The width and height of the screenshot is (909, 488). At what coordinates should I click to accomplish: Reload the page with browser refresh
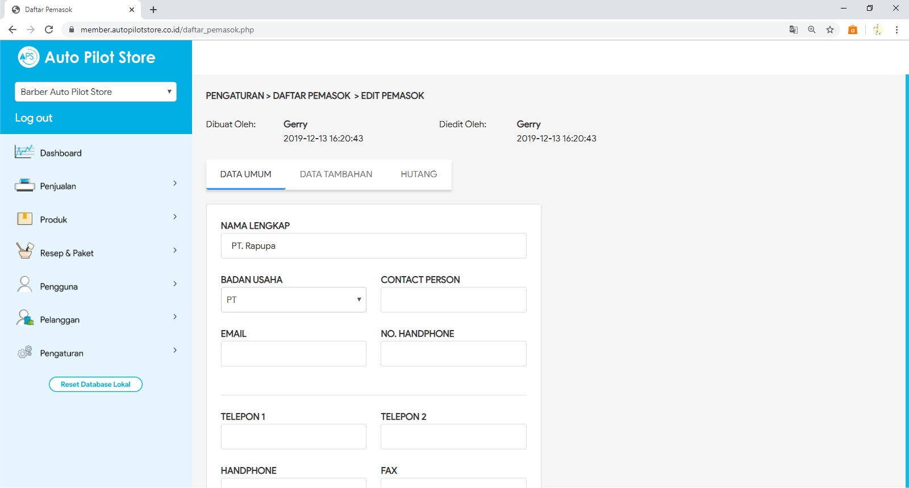[x=49, y=30]
